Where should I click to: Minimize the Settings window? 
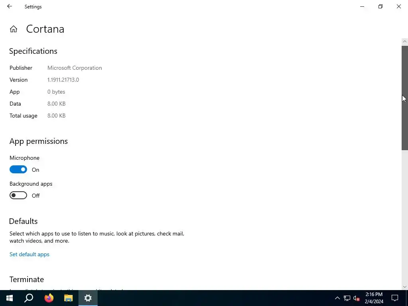click(x=362, y=6)
